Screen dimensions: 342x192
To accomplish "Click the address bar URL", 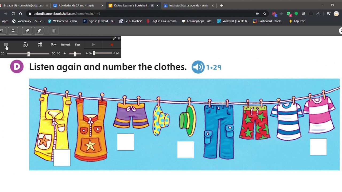I will click(x=67, y=14).
